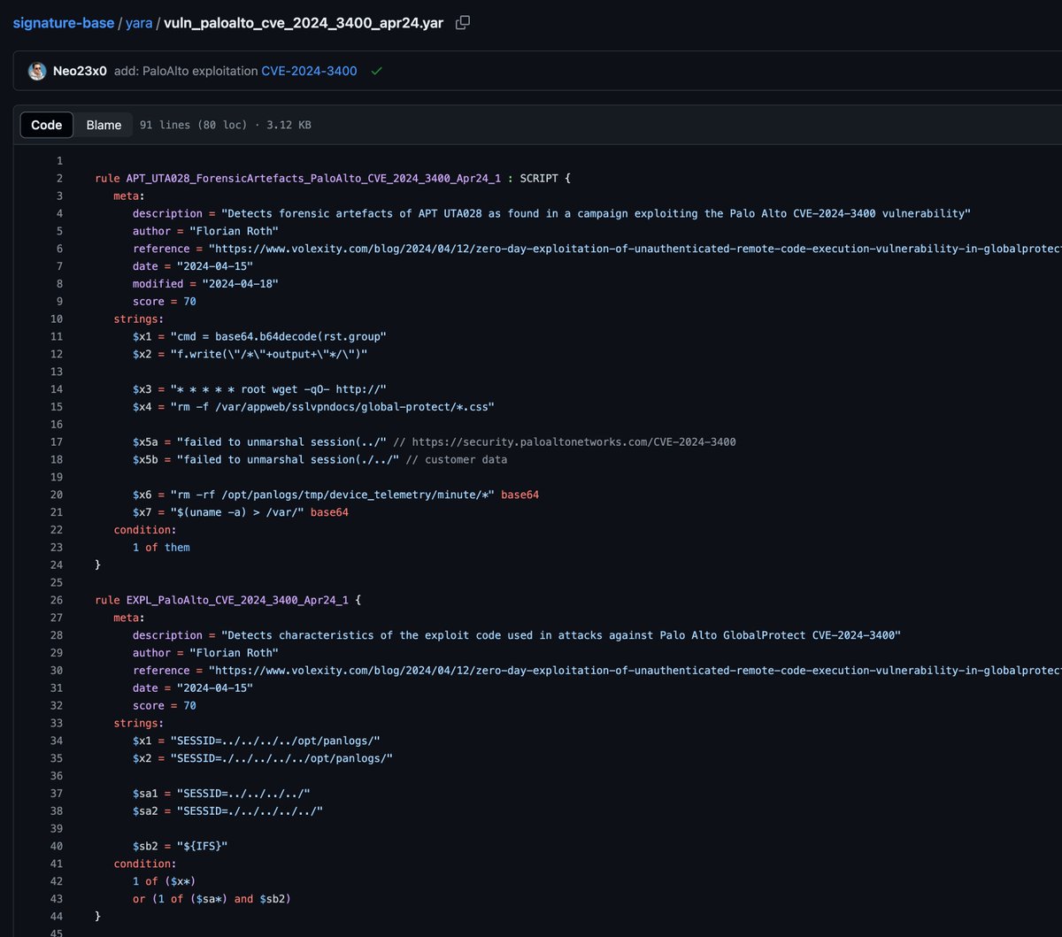Select the 'Detects forensic artefacts of APT UTA028' description
The height and width of the screenshot is (937, 1062).
point(596,213)
